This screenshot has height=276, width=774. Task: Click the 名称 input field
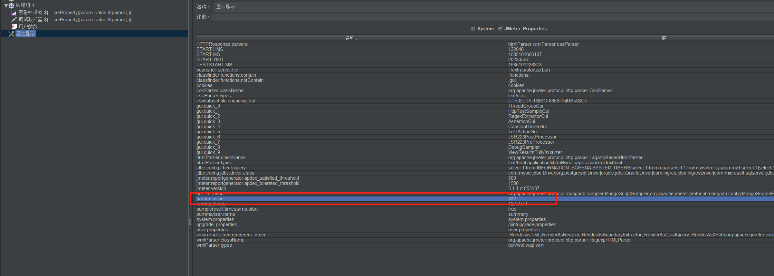click(483, 7)
